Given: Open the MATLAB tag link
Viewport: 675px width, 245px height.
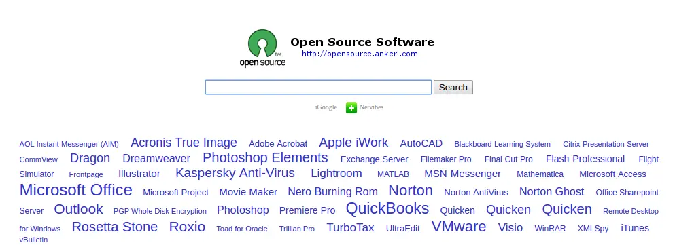Looking at the screenshot, I should [393, 174].
